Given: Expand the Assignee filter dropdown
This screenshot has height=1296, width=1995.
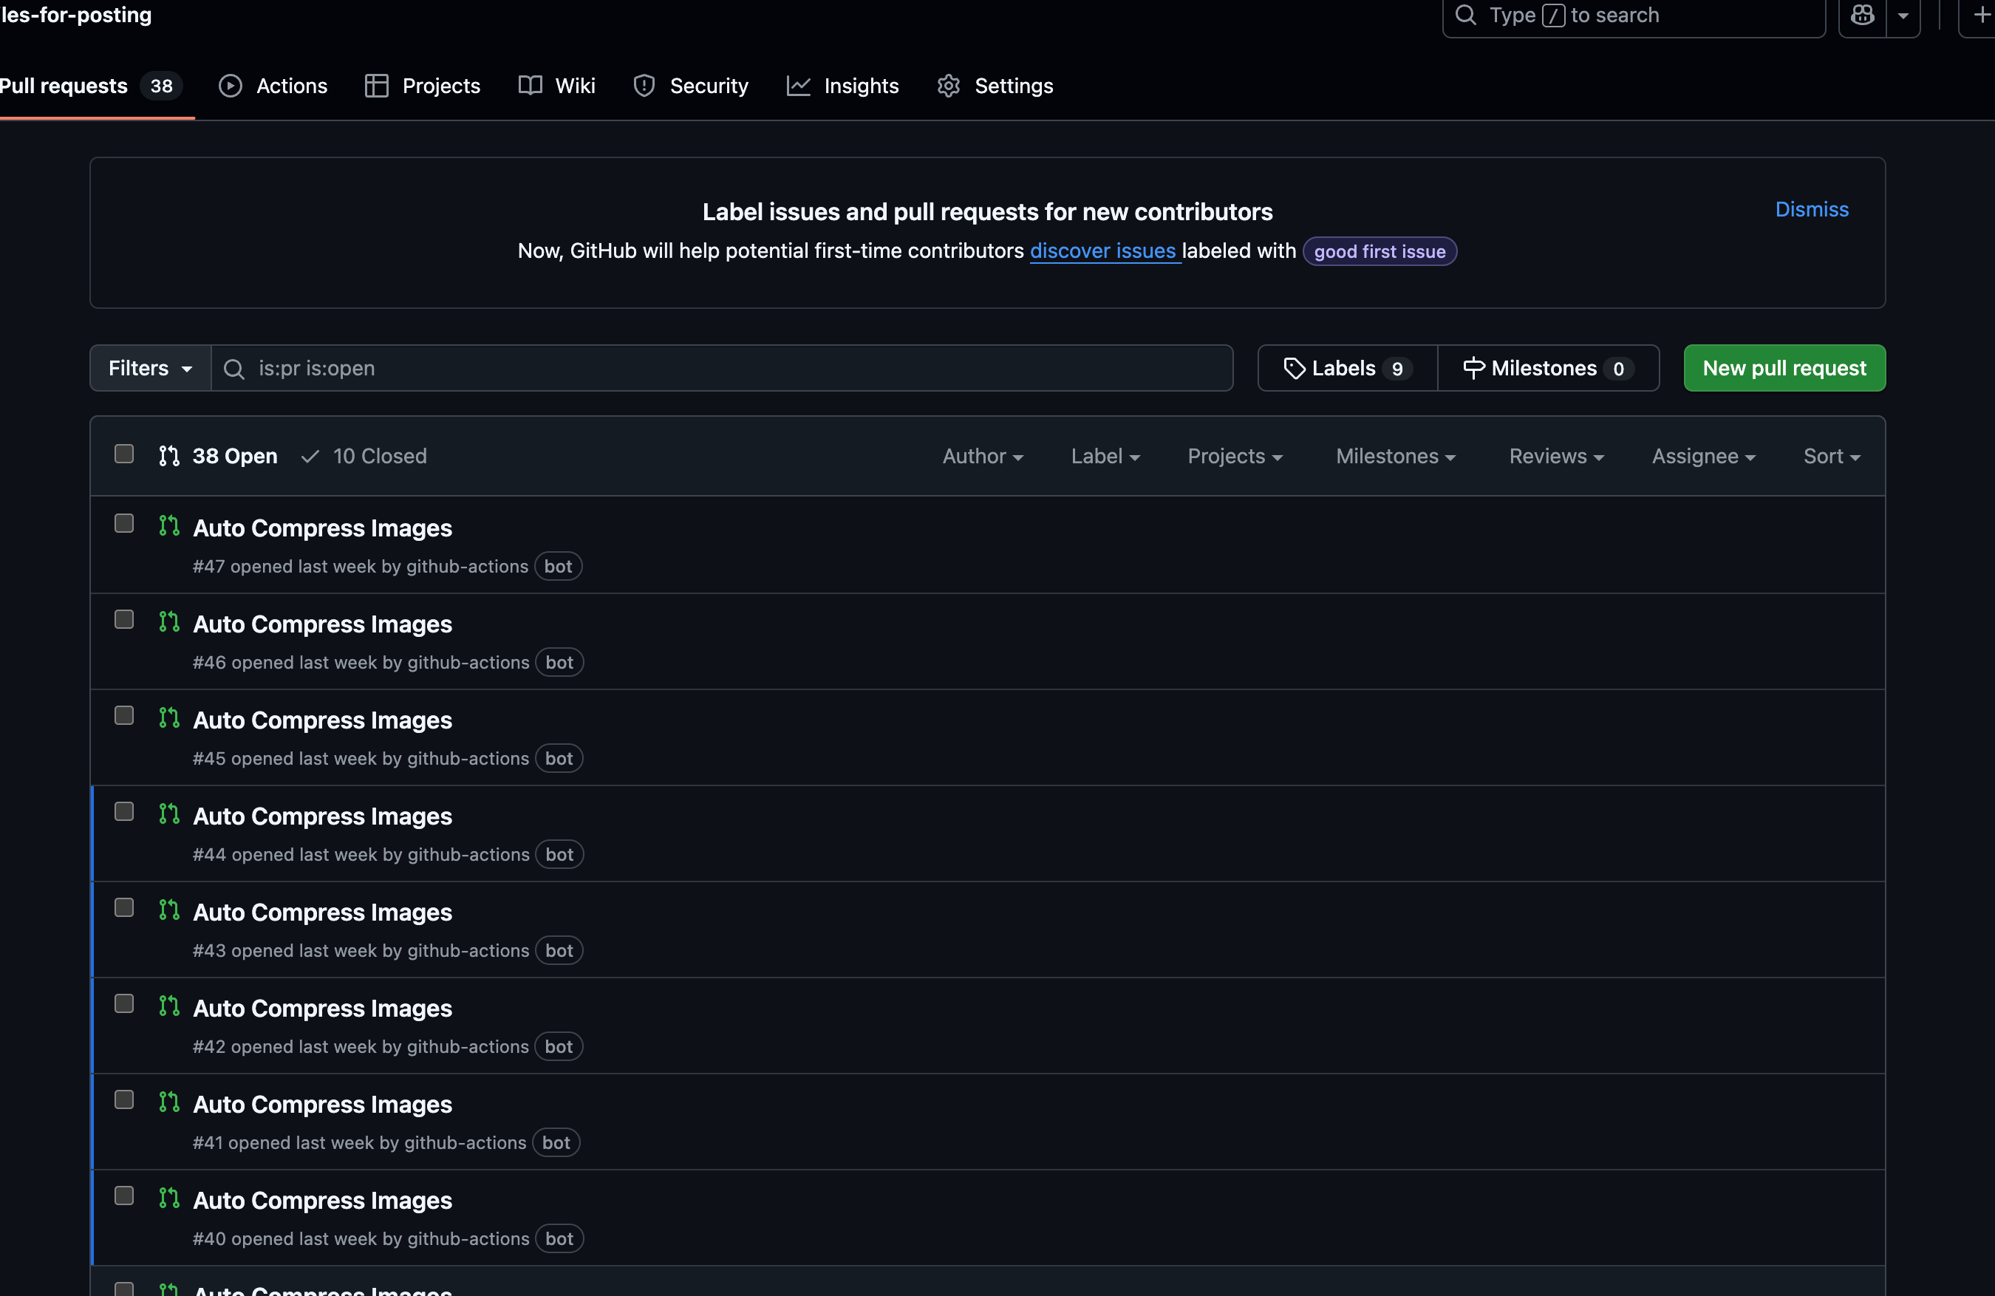Looking at the screenshot, I should click(x=1703, y=456).
